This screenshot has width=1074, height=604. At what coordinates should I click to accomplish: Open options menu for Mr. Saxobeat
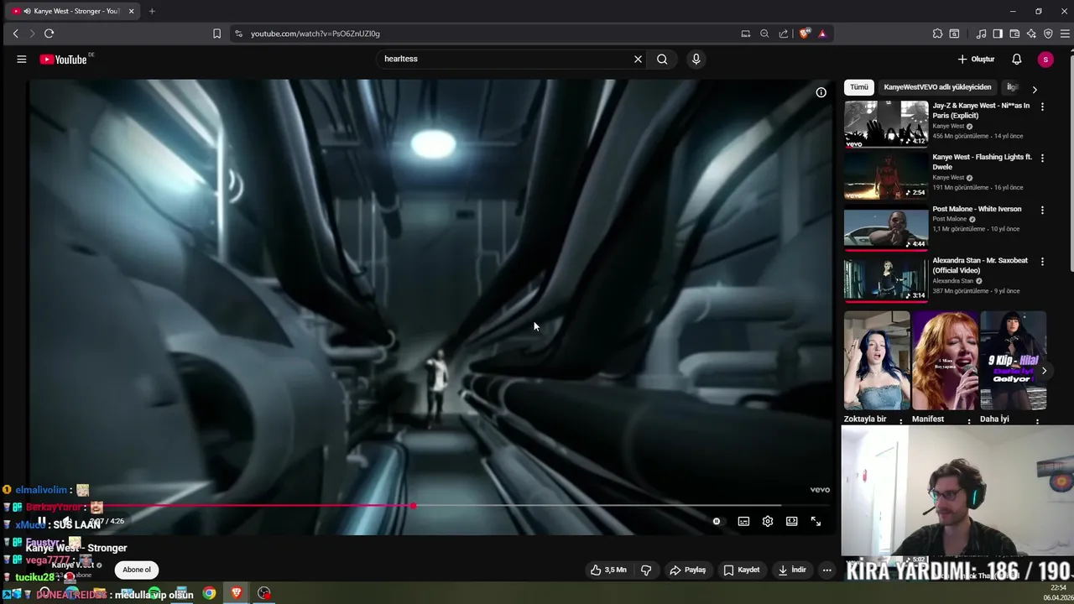(1042, 261)
